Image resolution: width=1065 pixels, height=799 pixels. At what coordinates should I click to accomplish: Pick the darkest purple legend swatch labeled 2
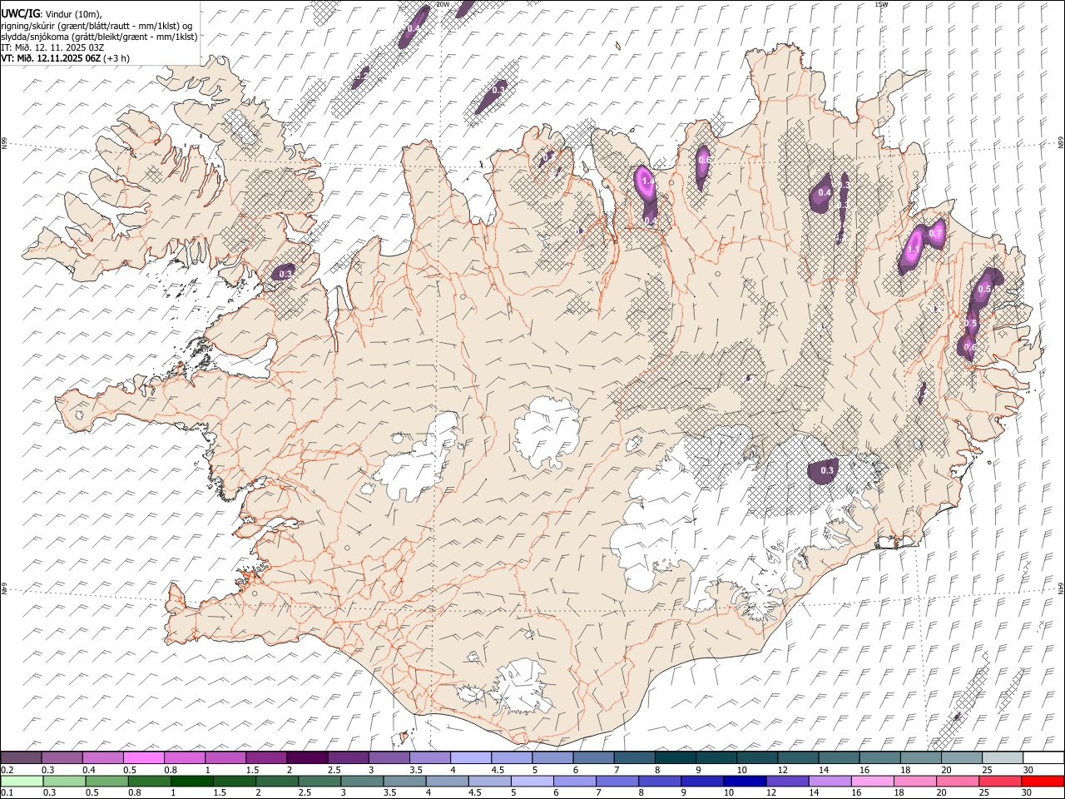pos(307,758)
